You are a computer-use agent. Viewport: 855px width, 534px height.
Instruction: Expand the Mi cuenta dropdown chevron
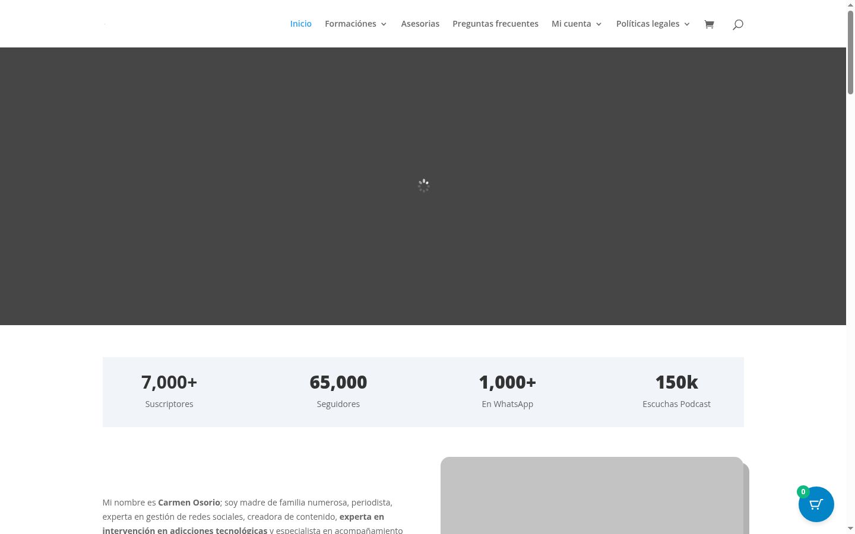(x=598, y=24)
